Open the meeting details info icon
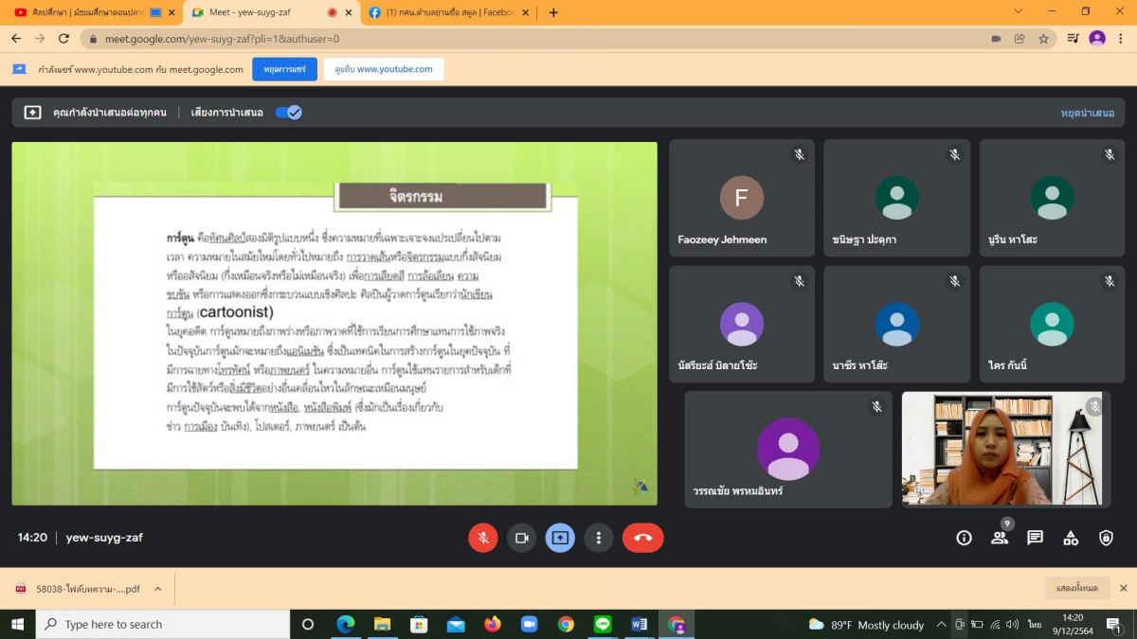Screen dimensions: 1137x639 [964, 538]
